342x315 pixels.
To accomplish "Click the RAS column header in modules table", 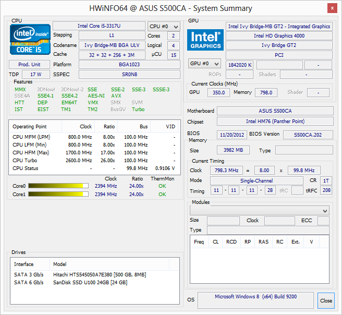I will pos(263,242).
